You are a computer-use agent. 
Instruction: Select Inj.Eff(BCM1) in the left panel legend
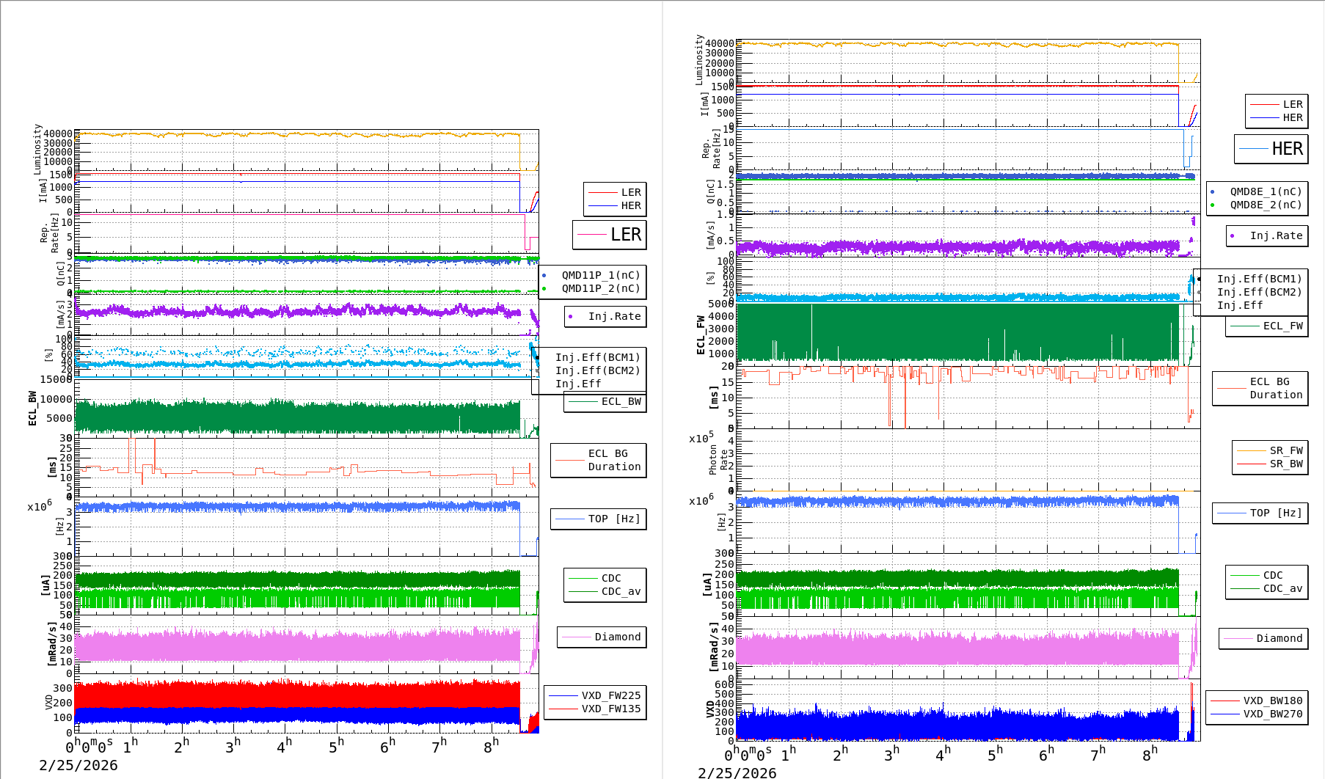(597, 358)
